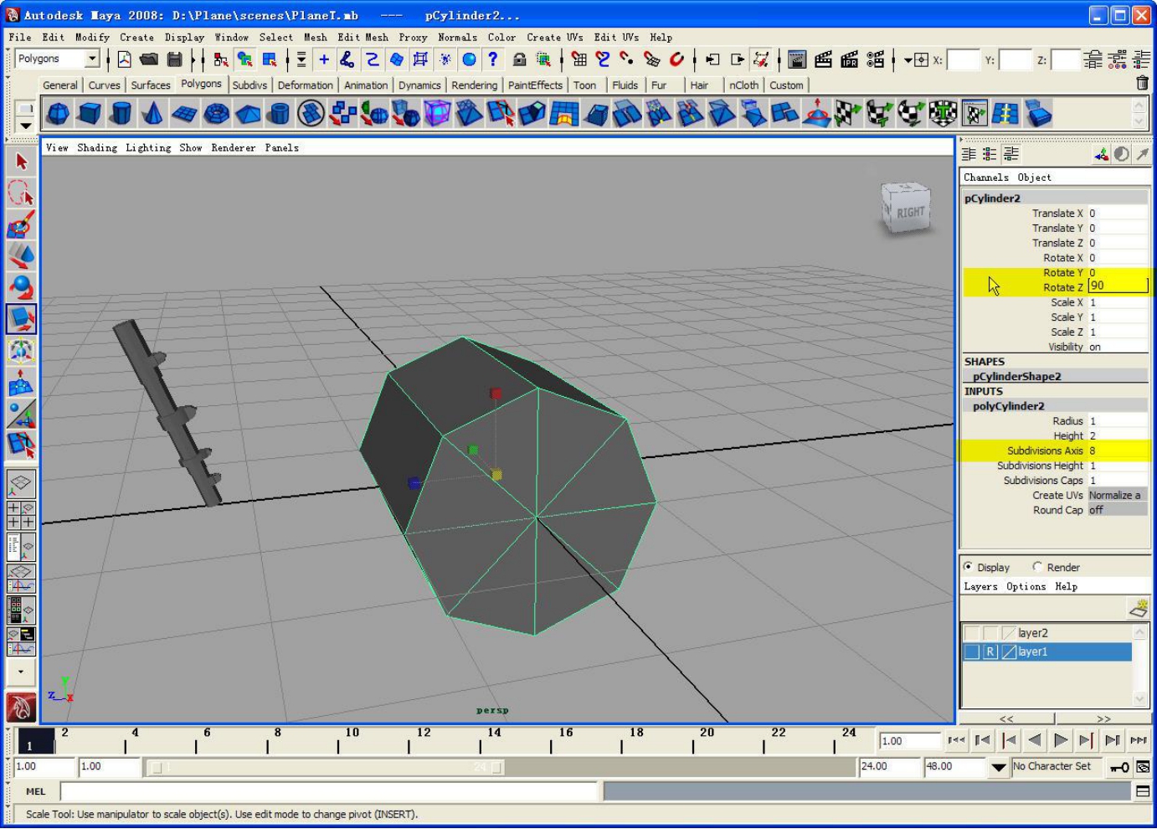This screenshot has height=829, width=1157.
Task: Click the shelf trash can icon
Action: click(x=1142, y=83)
